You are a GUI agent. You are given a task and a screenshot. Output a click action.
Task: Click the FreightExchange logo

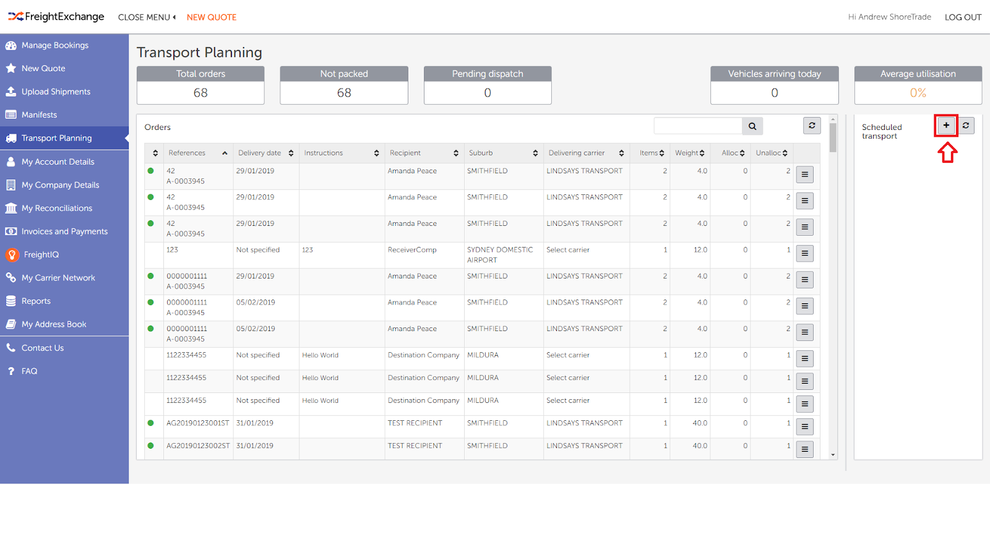coord(56,17)
